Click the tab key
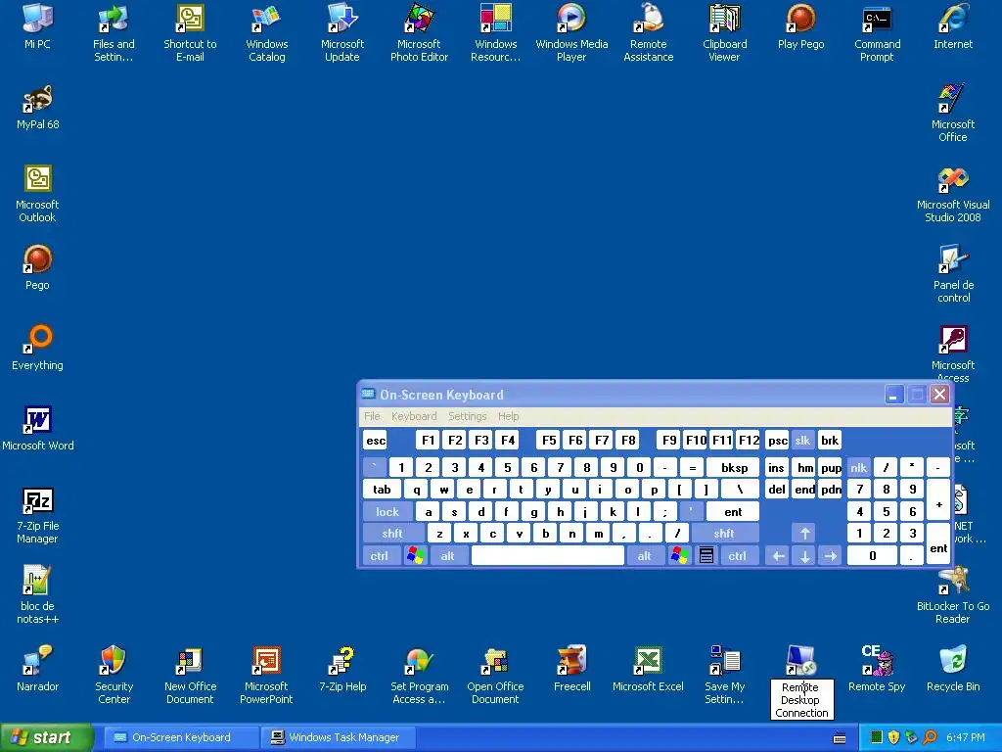The image size is (1002, 752). click(x=382, y=490)
